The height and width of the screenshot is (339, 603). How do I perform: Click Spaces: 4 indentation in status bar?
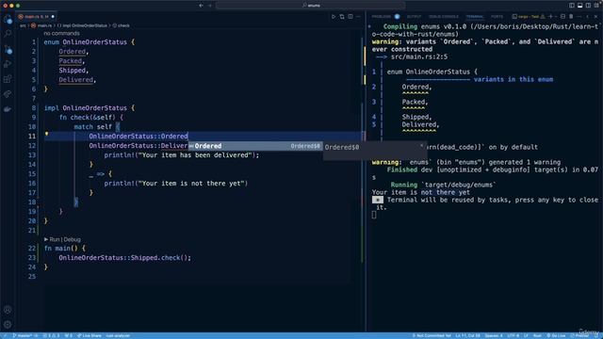[x=494, y=335]
